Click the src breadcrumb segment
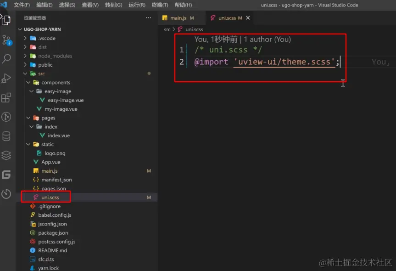Image resolution: width=396 pixels, height=271 pixels. pyautogui.click(x=167, y=29)
